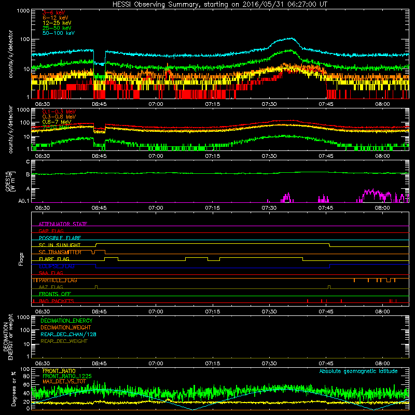Select the 25-50 keV legend label
Screen dimensions: 415x415
pos(57,28)
